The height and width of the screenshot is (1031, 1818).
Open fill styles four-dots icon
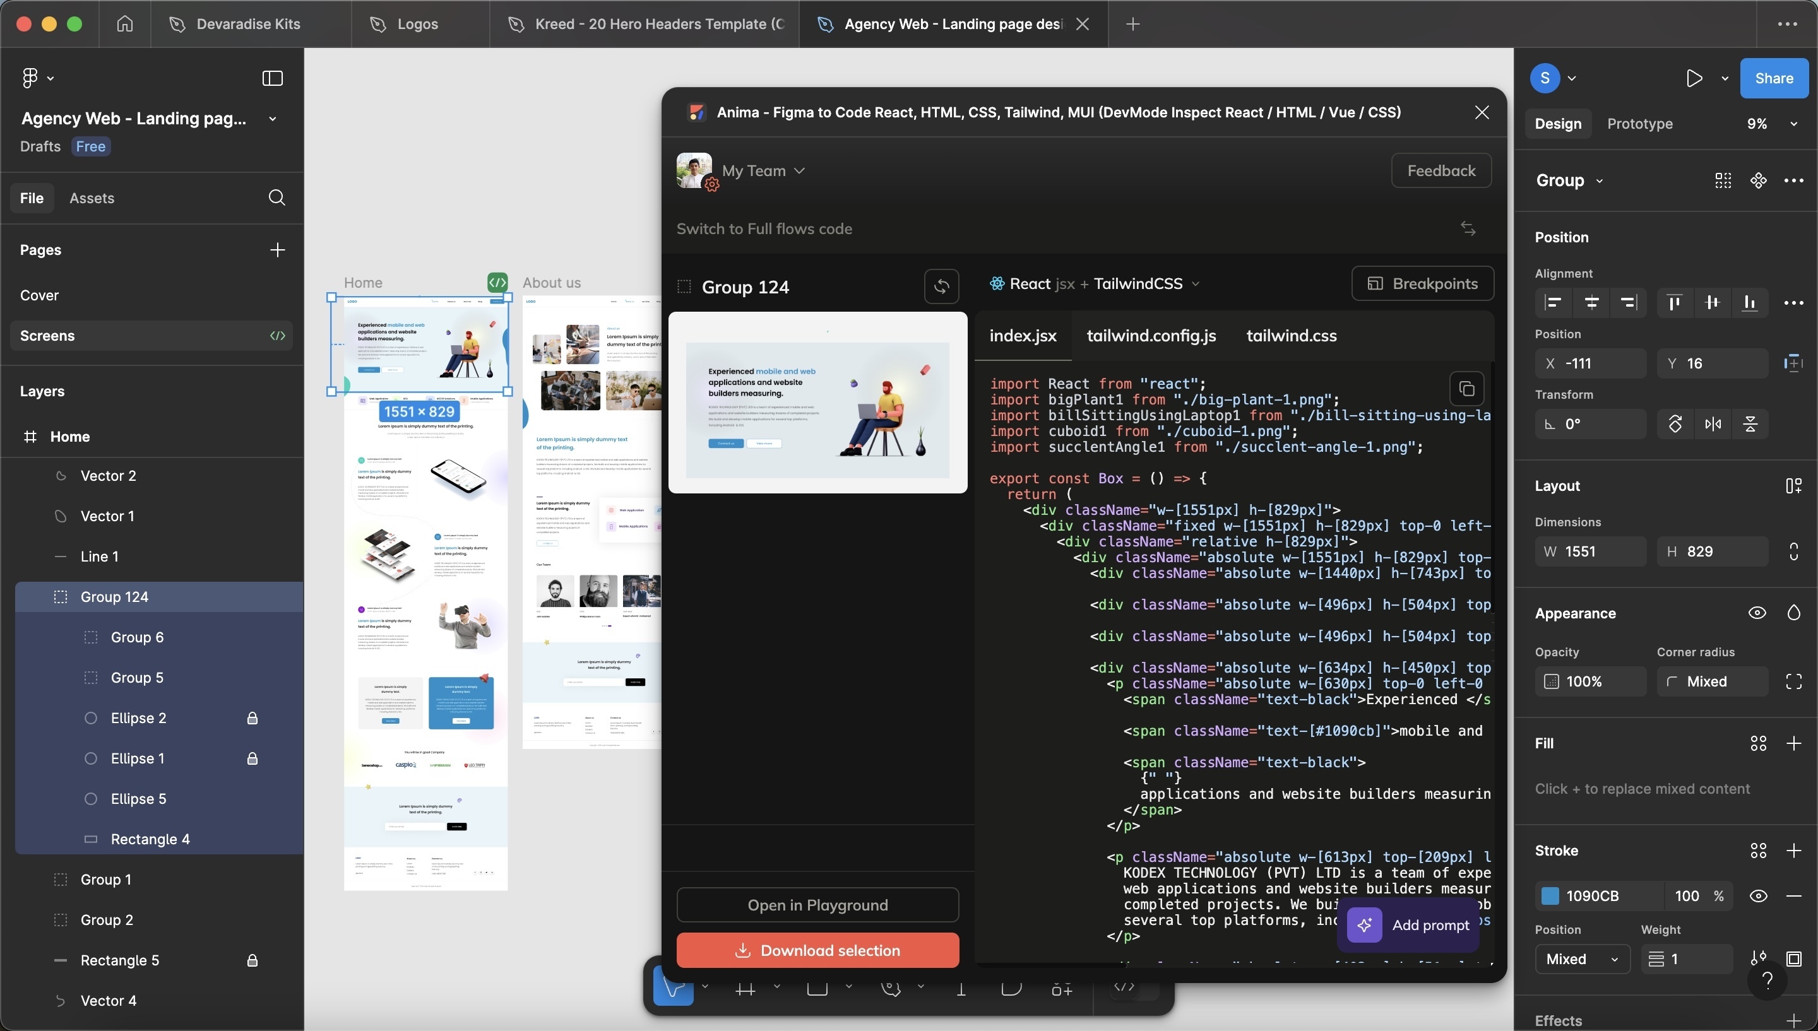click(1759, 743)
